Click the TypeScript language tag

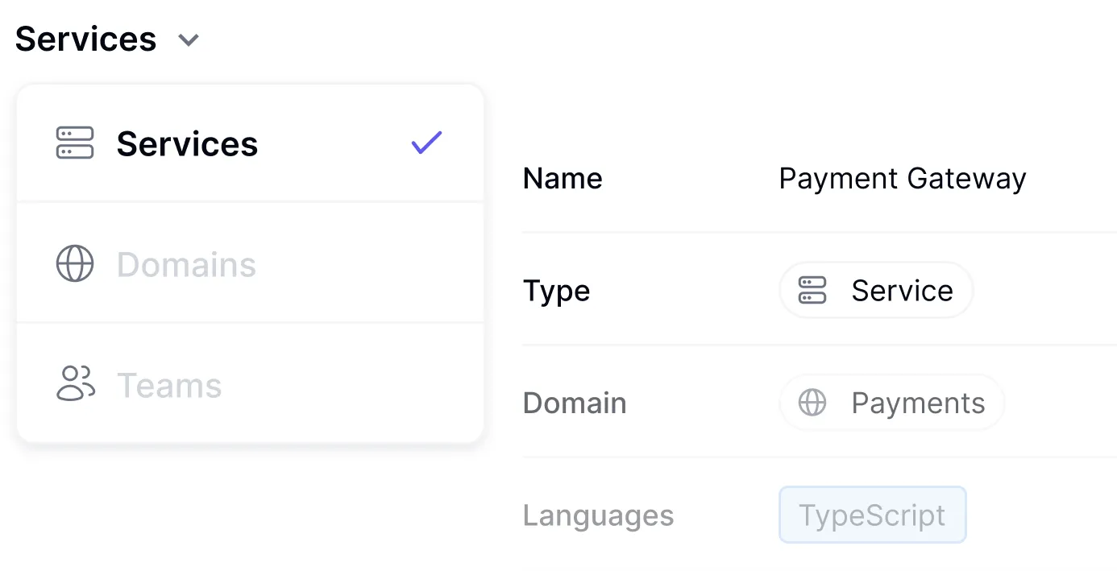pos(872,515)
